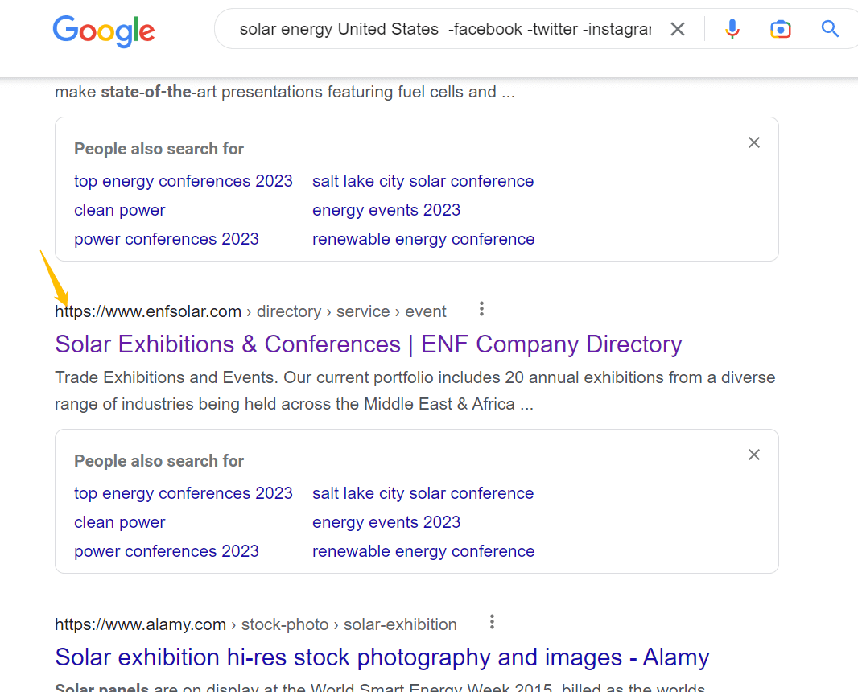The image size is (858, 692).
Task: Submit search with the magnifying glass
Action: [x=830, y=29]
